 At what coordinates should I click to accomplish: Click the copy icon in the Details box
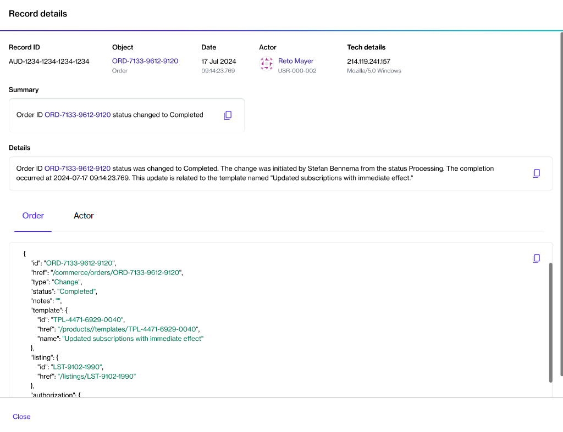pos(536,173)
